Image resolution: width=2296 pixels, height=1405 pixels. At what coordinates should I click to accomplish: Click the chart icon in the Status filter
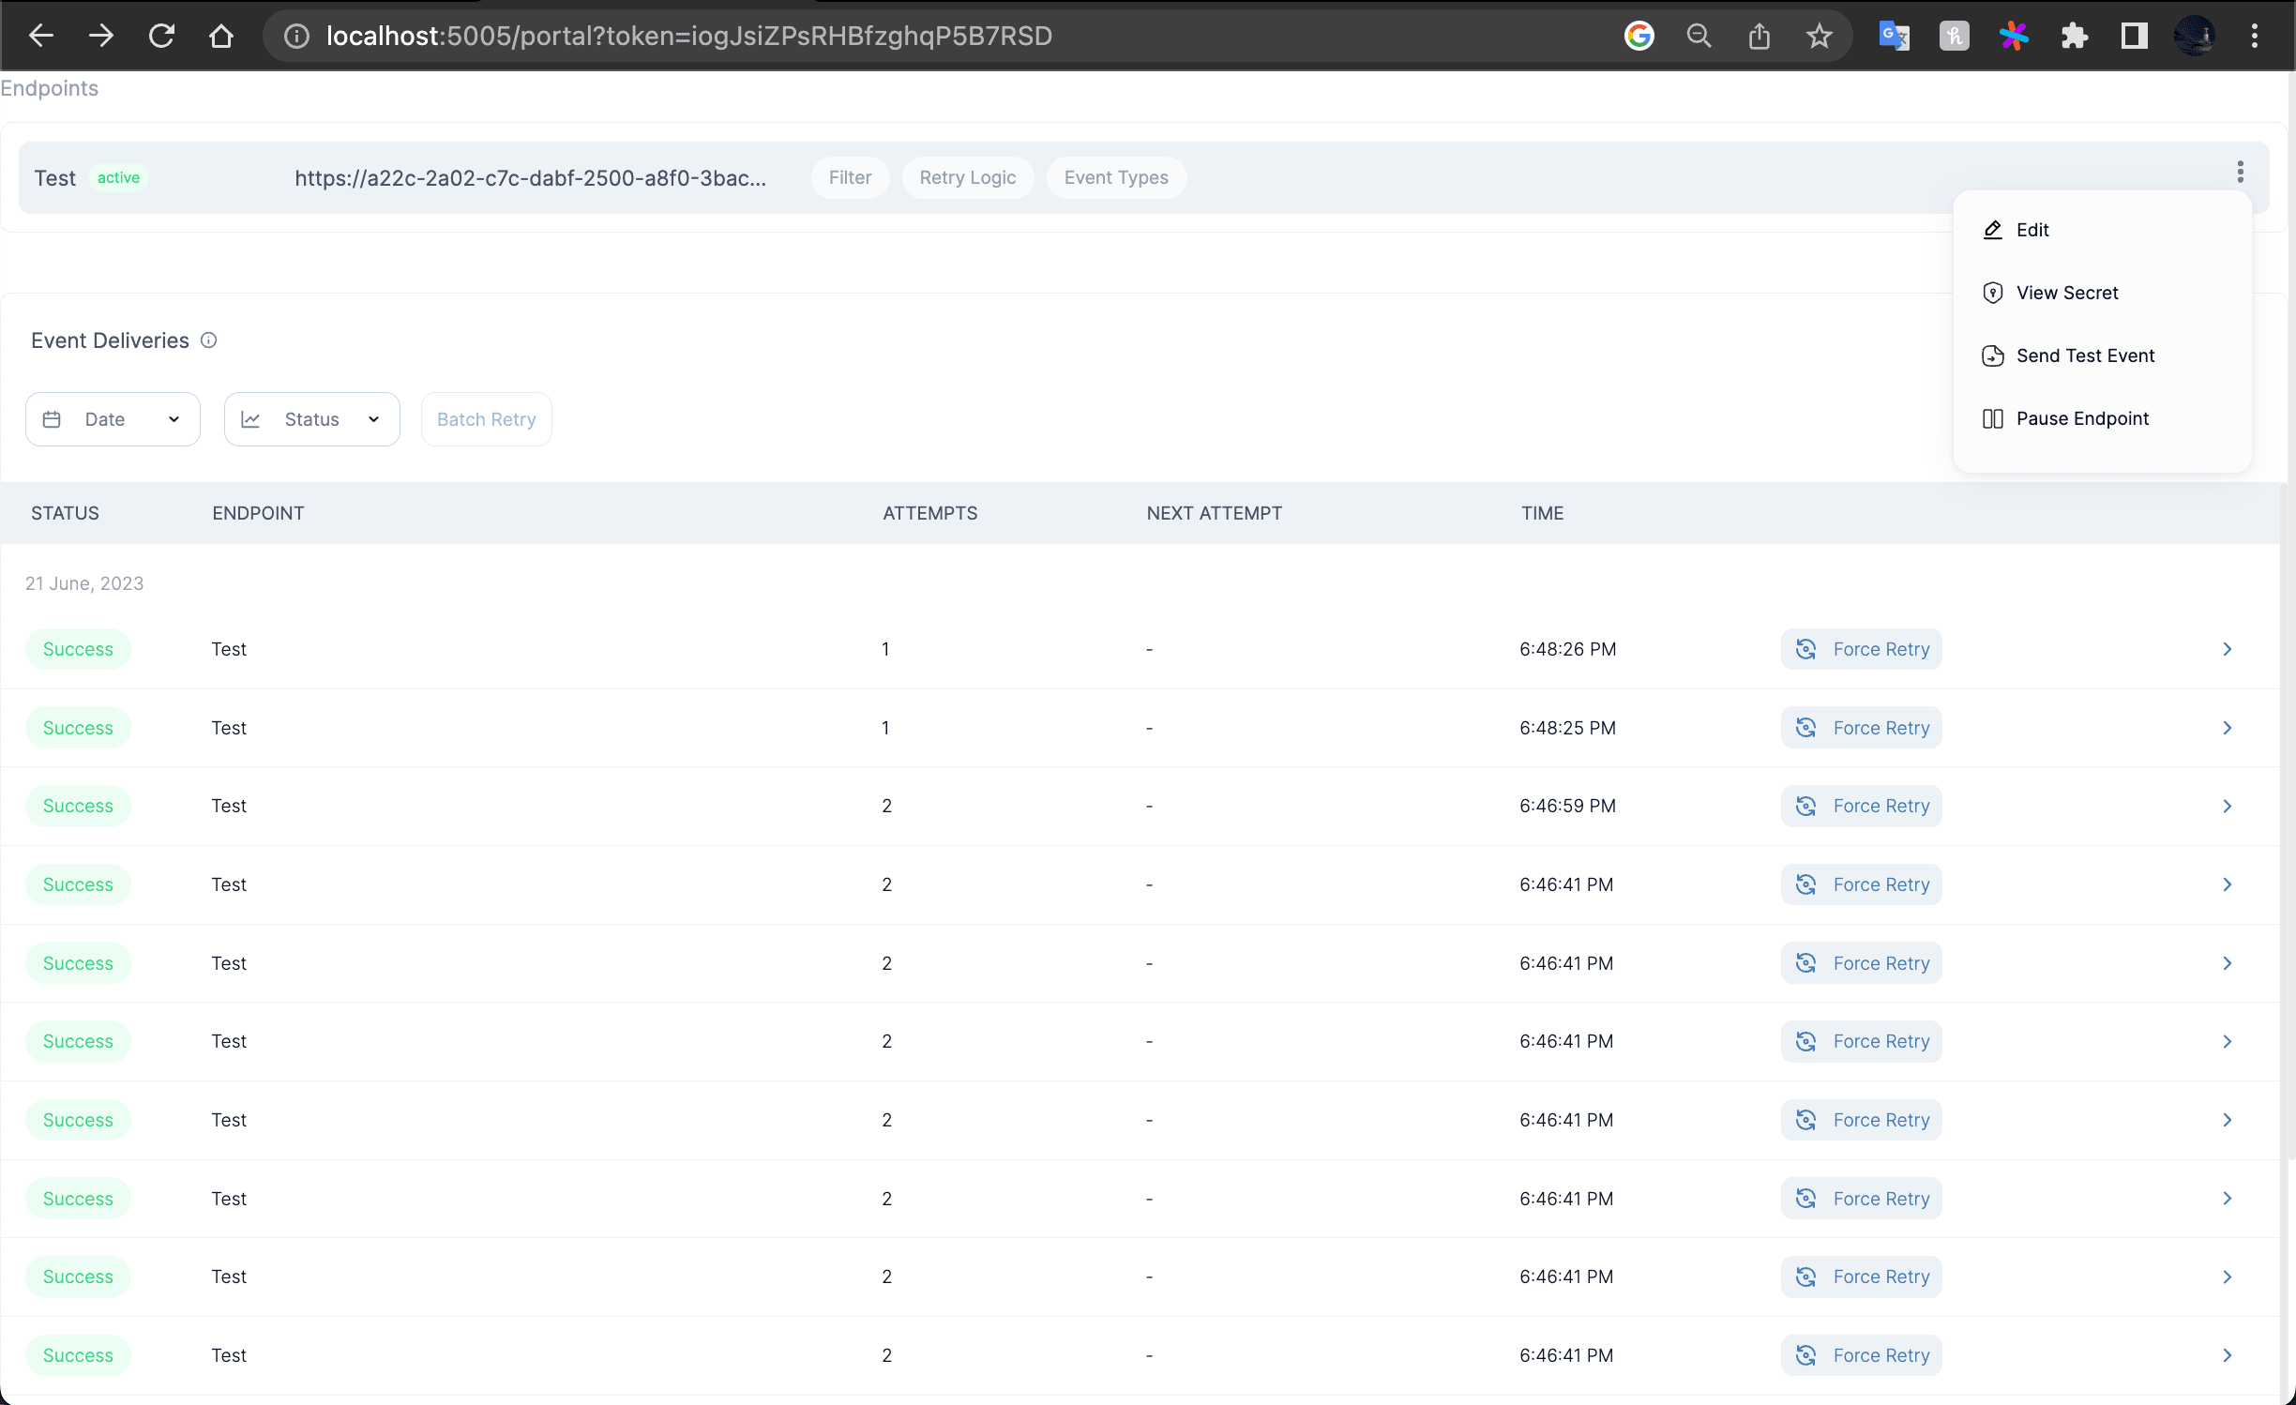pyautogui.click(x=251, y=418)
